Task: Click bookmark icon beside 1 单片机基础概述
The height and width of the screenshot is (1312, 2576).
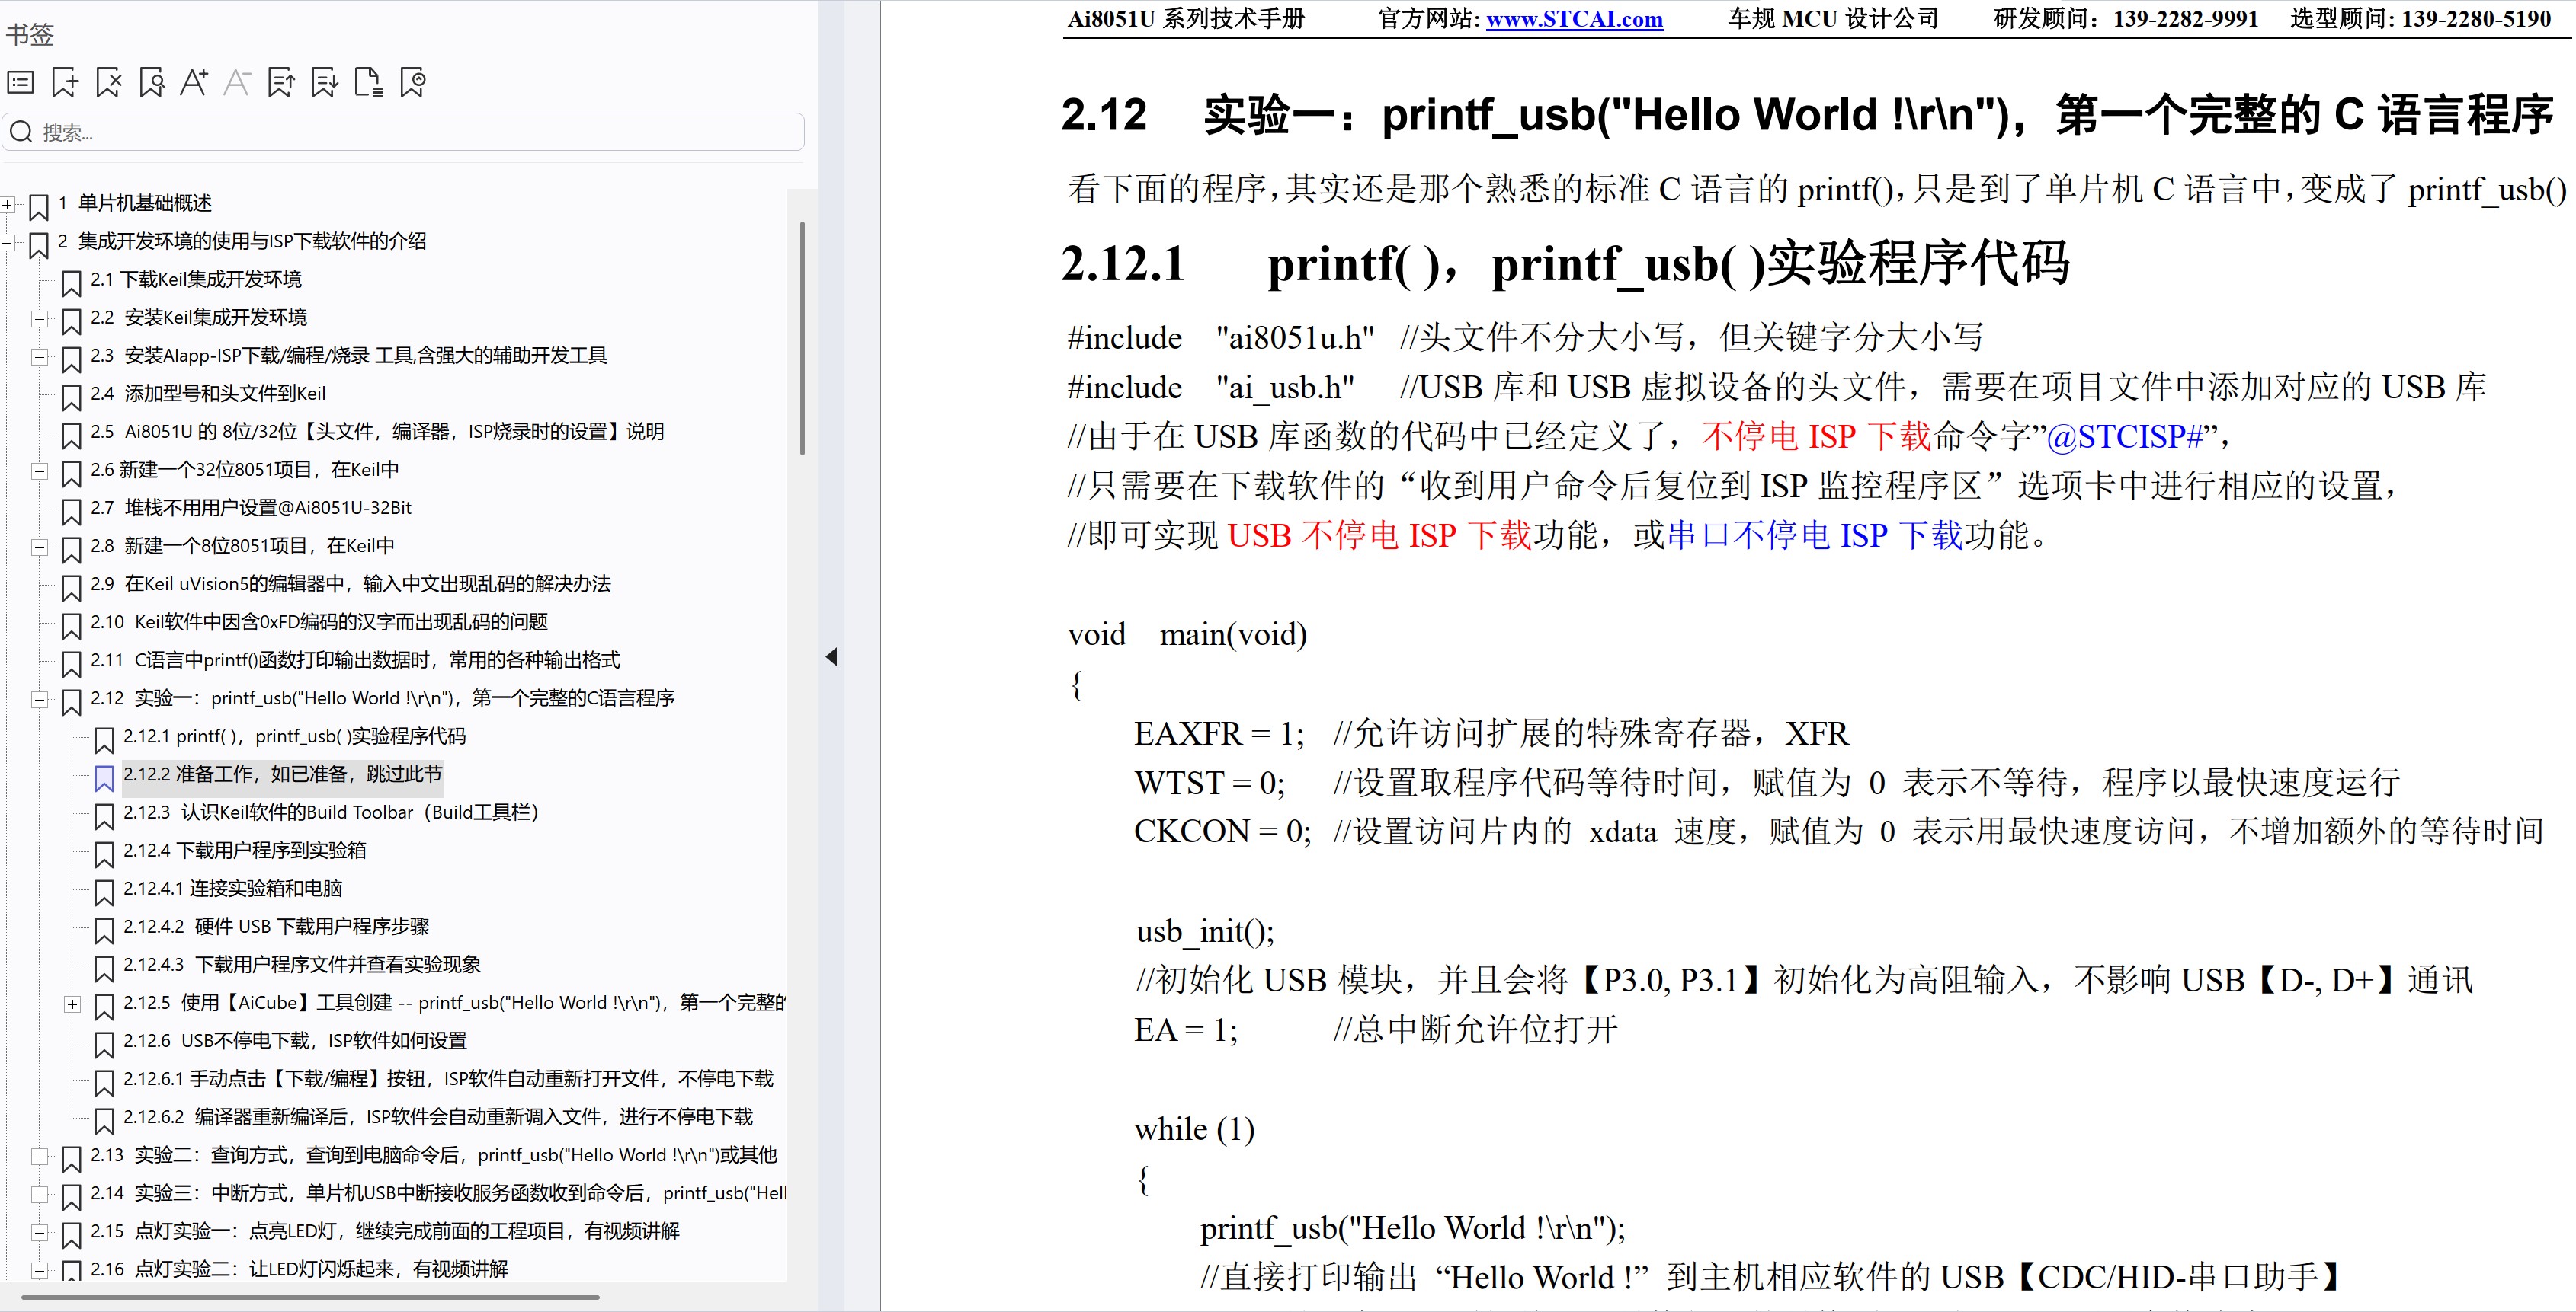Action: [x=39, y=208]
